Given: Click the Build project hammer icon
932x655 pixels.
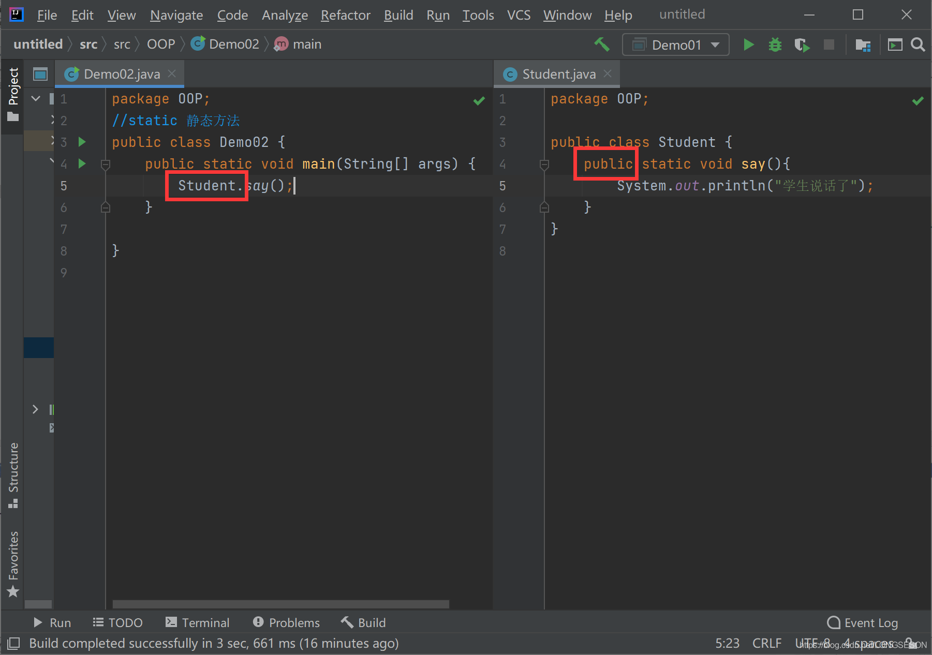Looking at the screenshot, I should (x=602, y=44).
